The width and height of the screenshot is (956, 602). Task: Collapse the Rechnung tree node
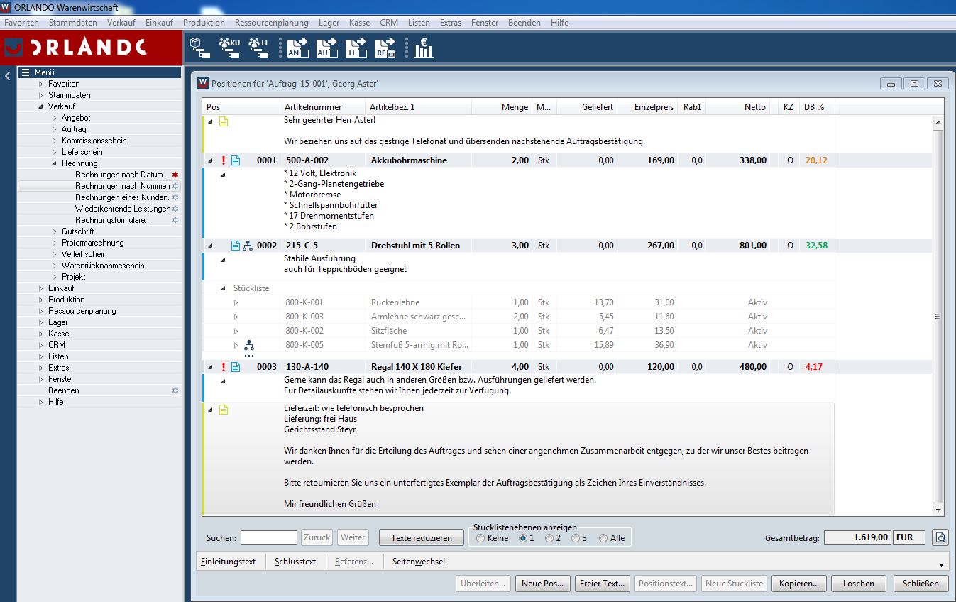[55, 163]
